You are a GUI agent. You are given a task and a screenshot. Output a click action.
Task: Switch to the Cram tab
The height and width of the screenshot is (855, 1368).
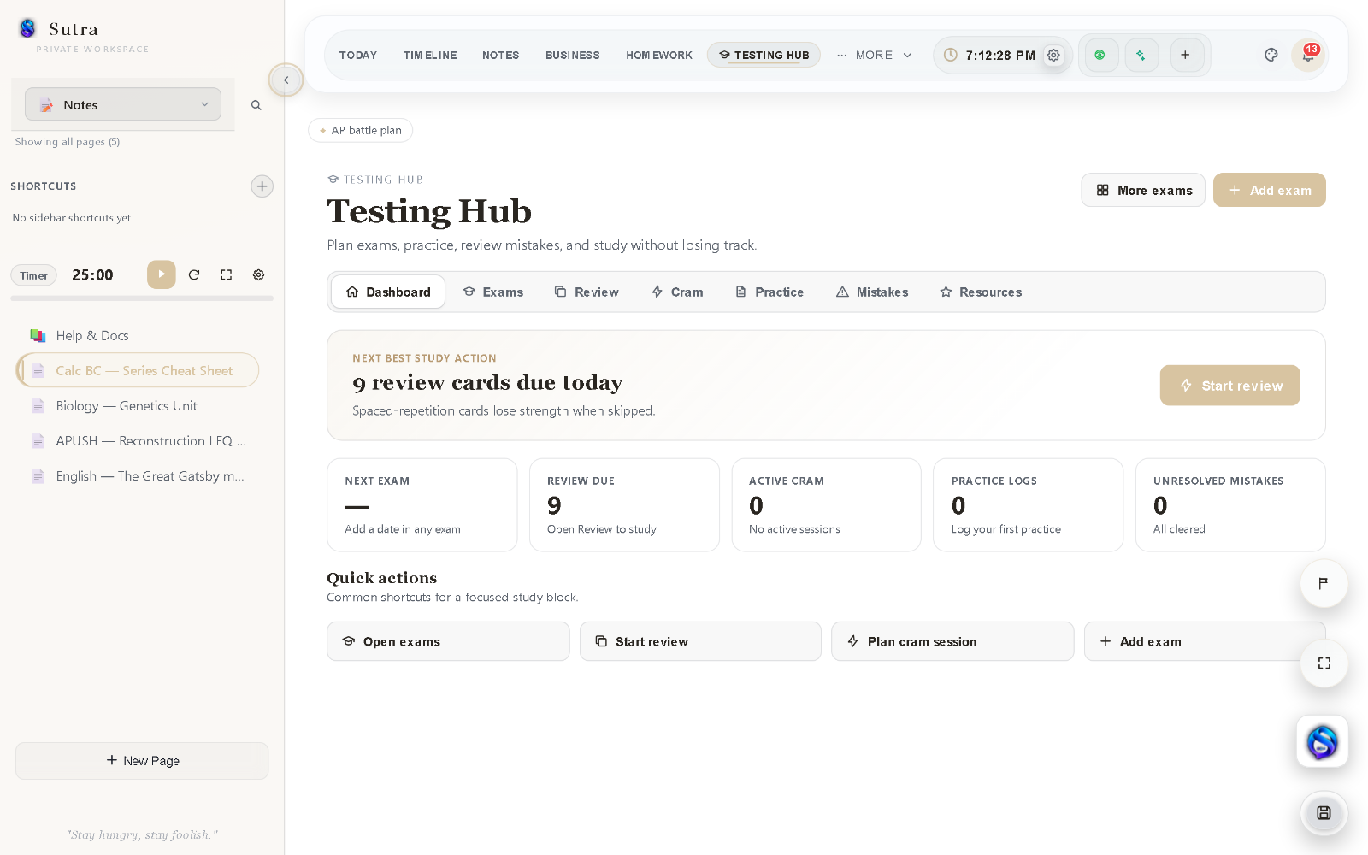click(677, 292)
